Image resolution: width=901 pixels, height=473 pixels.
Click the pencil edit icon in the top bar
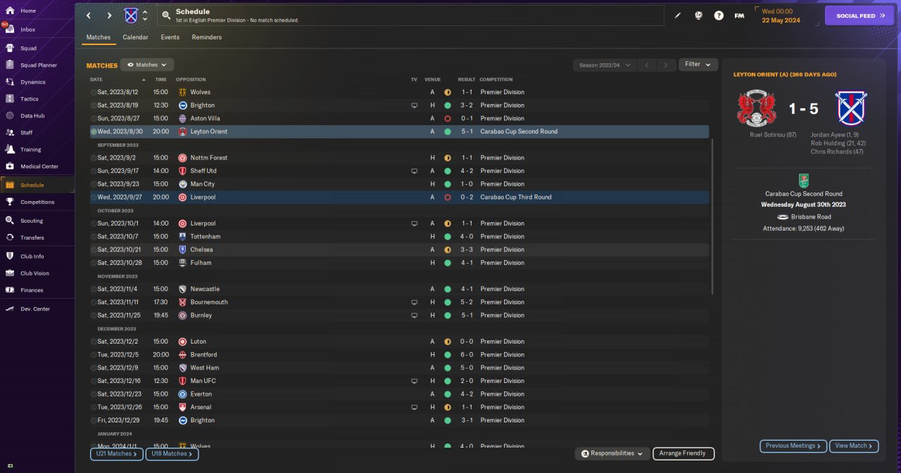pos(678,15)
